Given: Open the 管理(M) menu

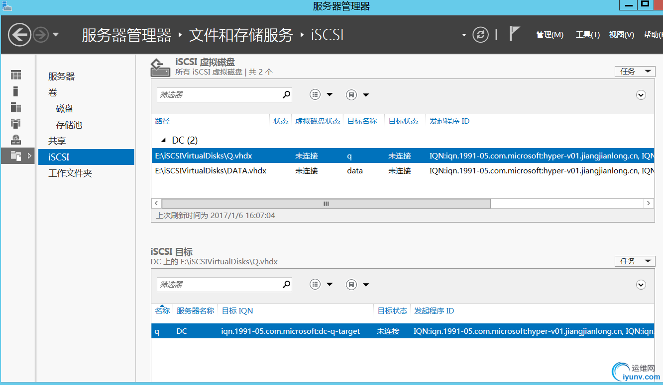Looking at the screenshot, I should [x=550, y=35].
